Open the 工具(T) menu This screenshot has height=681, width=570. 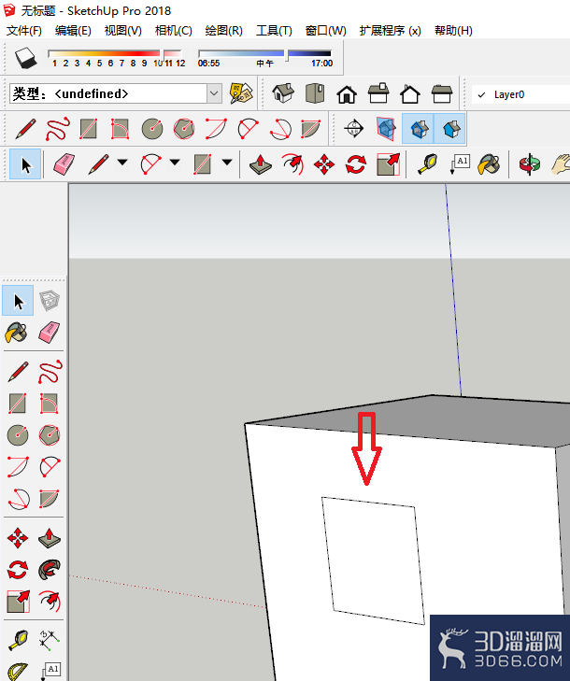click(x=274, y=31)
